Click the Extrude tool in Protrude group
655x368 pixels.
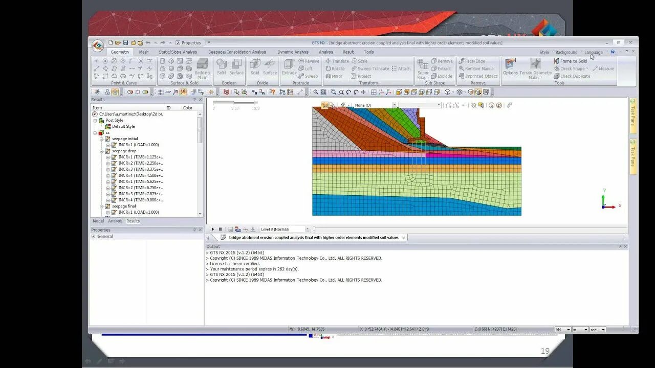[x=289, y=67]
